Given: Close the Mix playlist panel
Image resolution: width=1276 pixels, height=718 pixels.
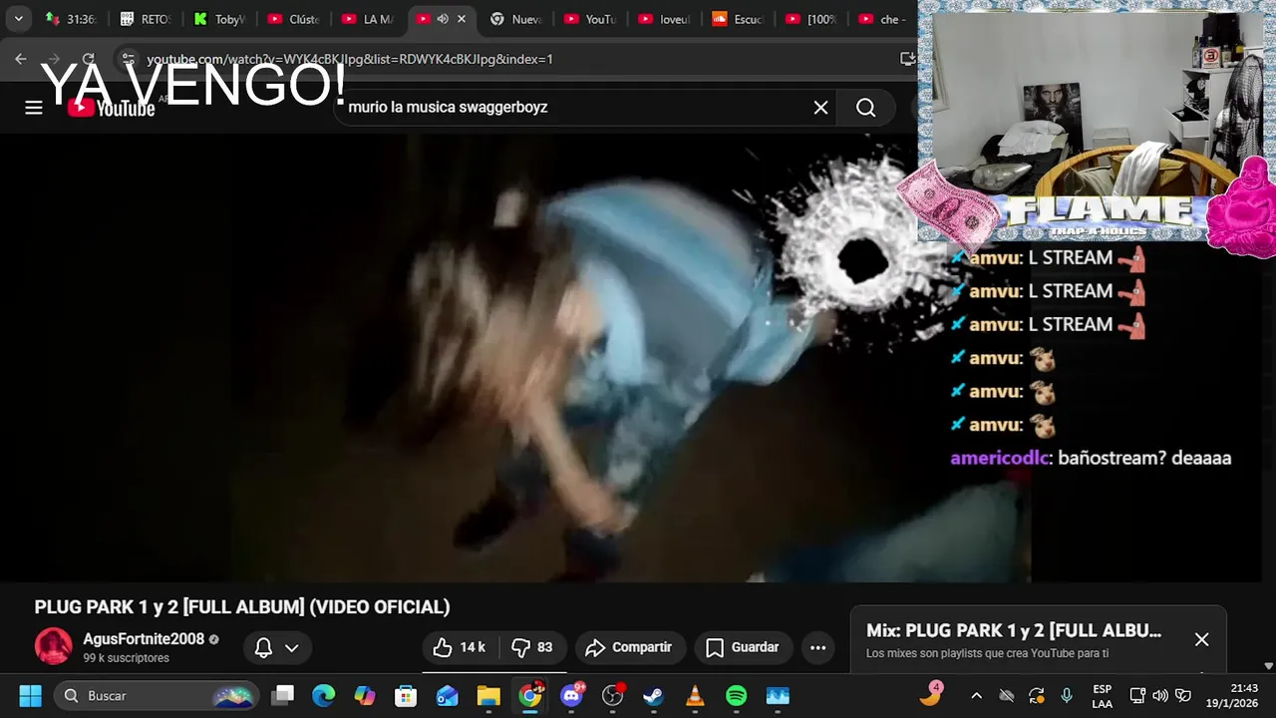Looking at the screenshot, I should 1201,639.
